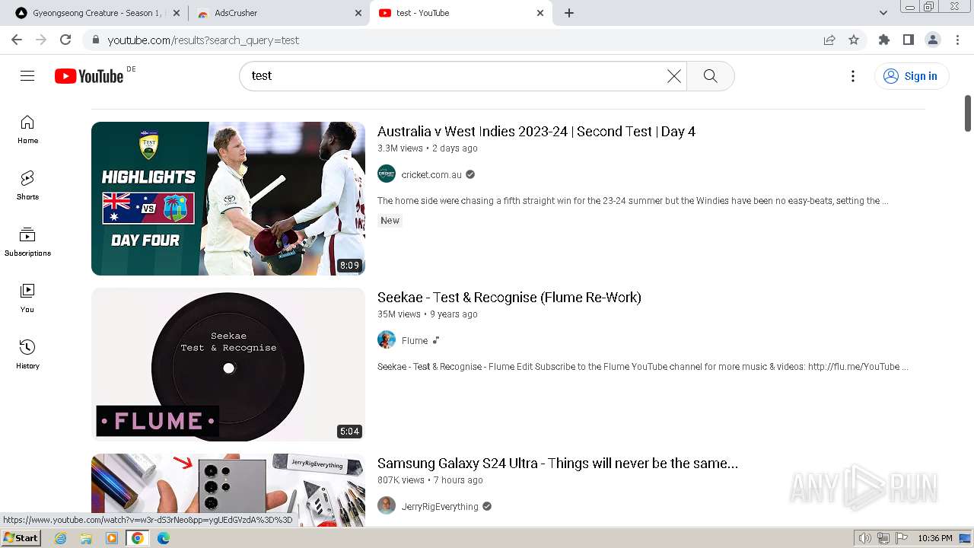Open Samsung Galaxy S24 Ultra title
The height and width of the screenshot is (548, 974).
tap(558, 464)
